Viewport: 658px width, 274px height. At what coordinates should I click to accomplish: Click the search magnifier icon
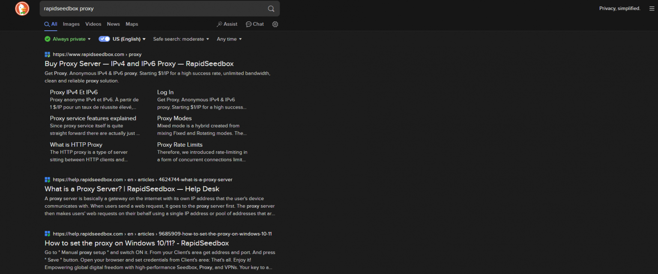click(271, 9)
